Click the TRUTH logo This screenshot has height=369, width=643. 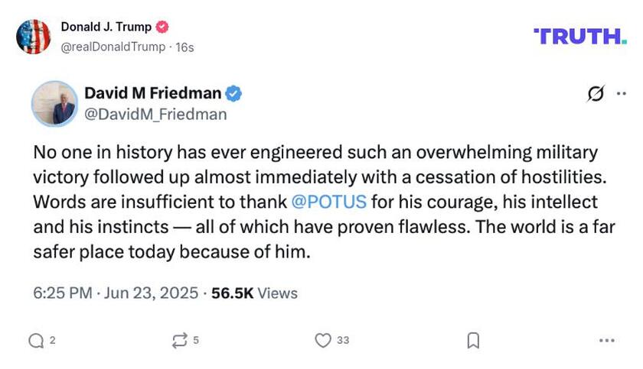579,36
